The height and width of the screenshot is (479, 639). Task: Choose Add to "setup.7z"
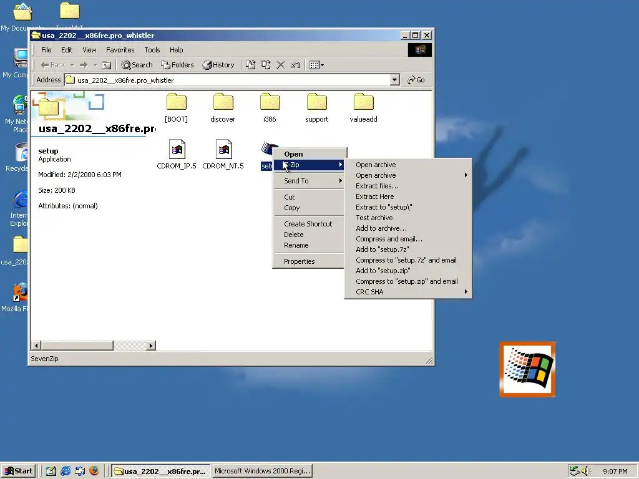(408, 249)
